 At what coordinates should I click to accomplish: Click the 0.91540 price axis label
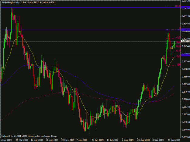coord(186,46)
